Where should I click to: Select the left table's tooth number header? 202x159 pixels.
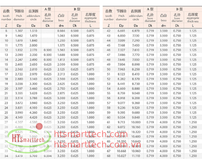tap(6, 15)
